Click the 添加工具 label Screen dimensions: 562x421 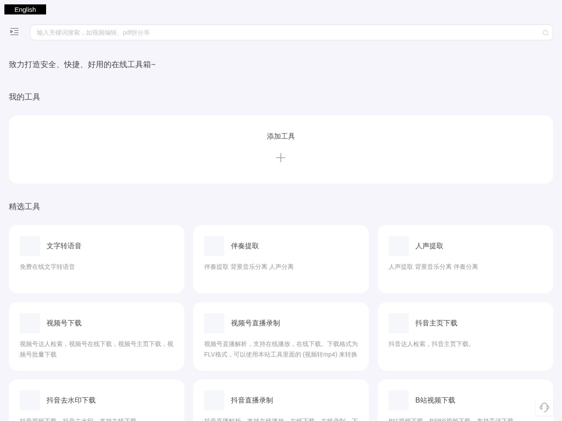pyautogui.click(x=281, y=136)
